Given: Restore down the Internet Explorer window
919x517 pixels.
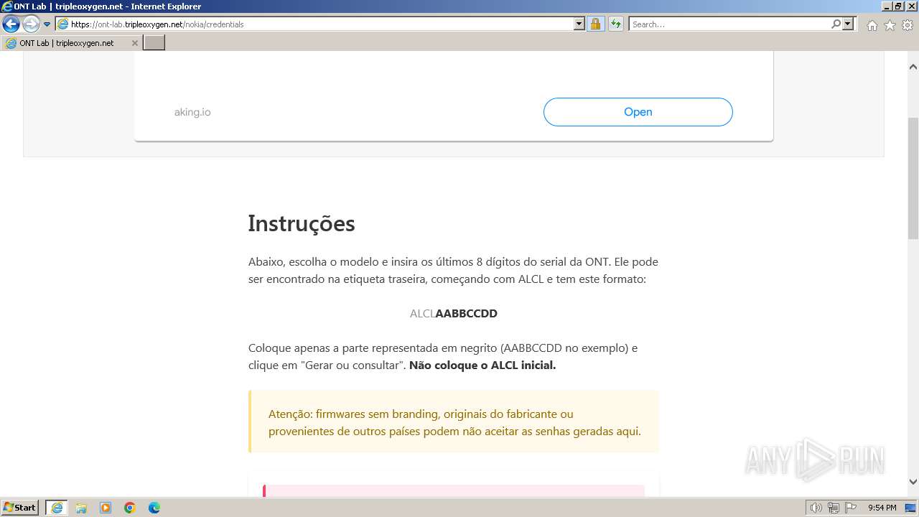Looking at the screenshot, I should pos(897,6).
